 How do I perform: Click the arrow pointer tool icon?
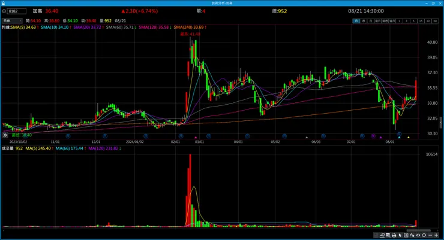click(x=400, y=235)
